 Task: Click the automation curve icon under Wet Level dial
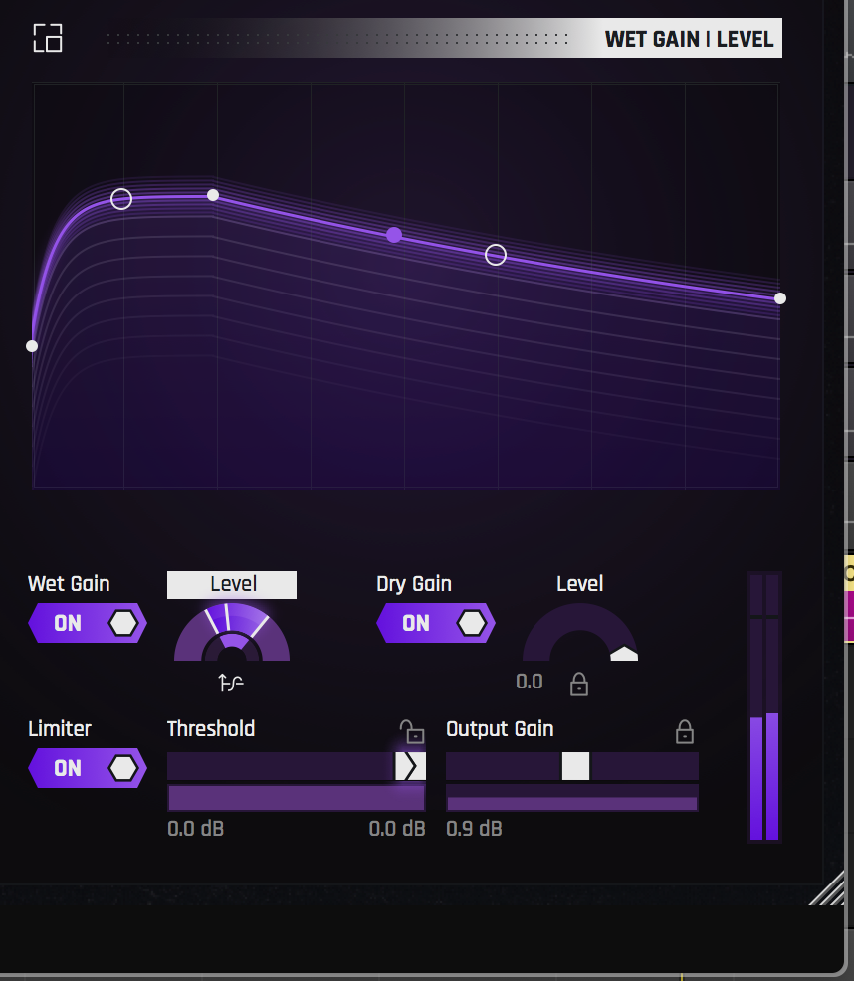pos(231,684)
